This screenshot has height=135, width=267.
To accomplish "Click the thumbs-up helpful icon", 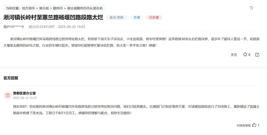I will [x=254, y=125].
